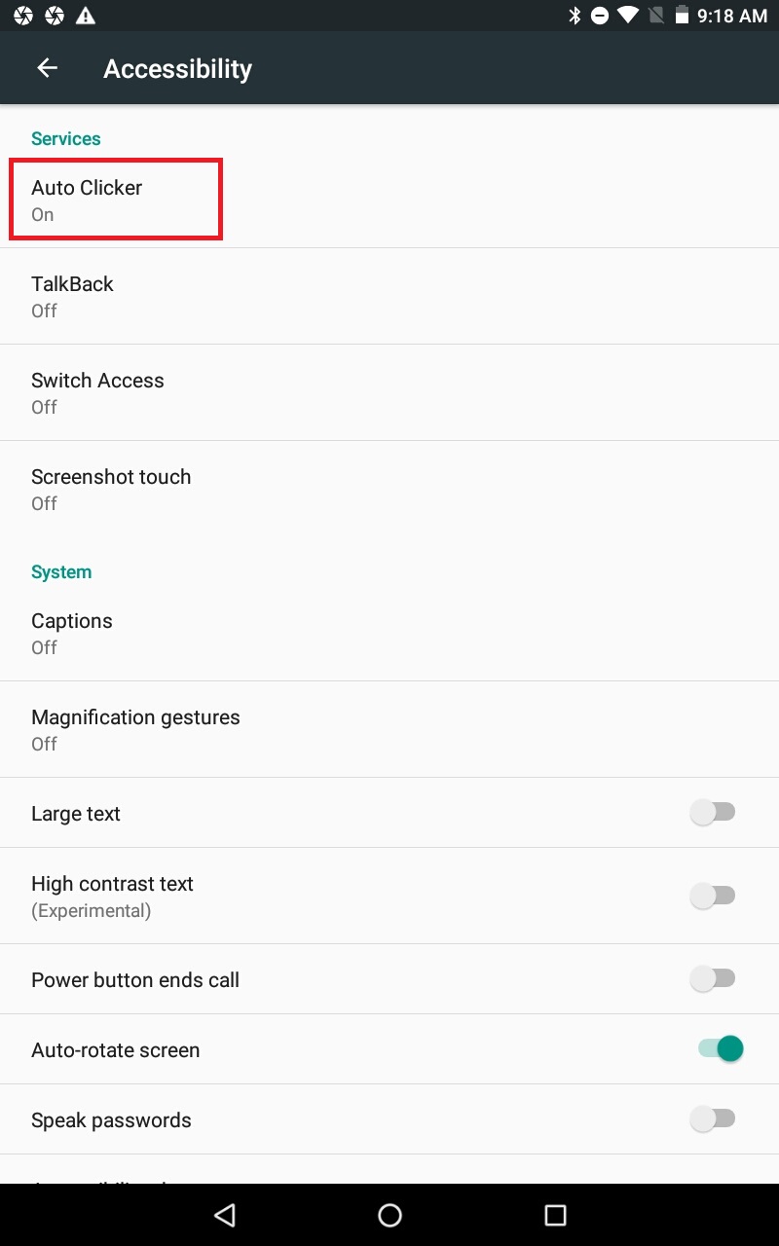This screenshot has height=1246, width=779.
Task: Tap the battery icon in status bar
Action: [x=682, y=16]
